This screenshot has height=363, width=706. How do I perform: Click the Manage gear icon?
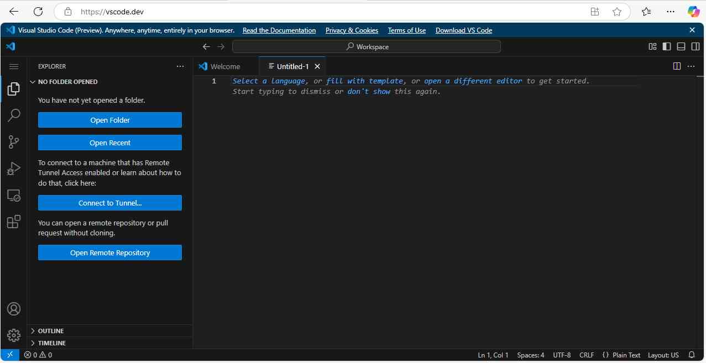[14, 335]
